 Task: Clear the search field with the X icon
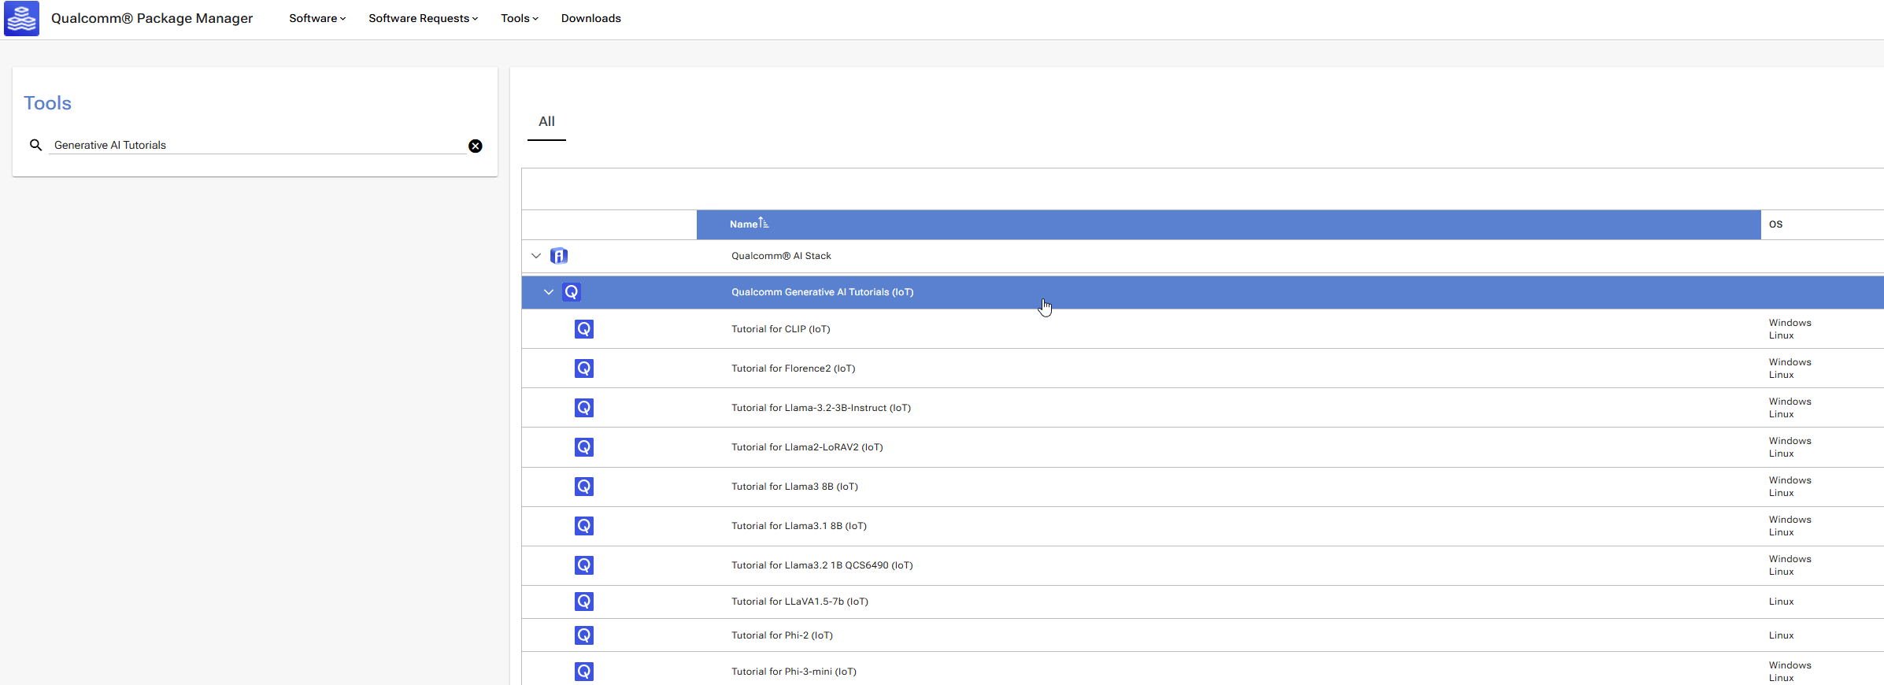pos(476,146)
